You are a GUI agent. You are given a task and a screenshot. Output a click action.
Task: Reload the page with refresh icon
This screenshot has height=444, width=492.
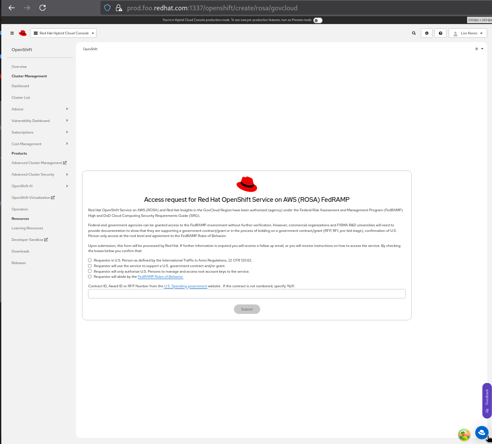43,8
